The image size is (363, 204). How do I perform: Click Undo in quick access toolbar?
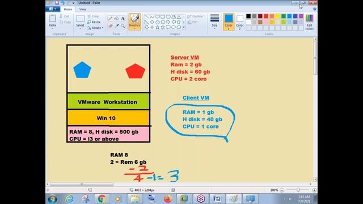pos(62,3)
